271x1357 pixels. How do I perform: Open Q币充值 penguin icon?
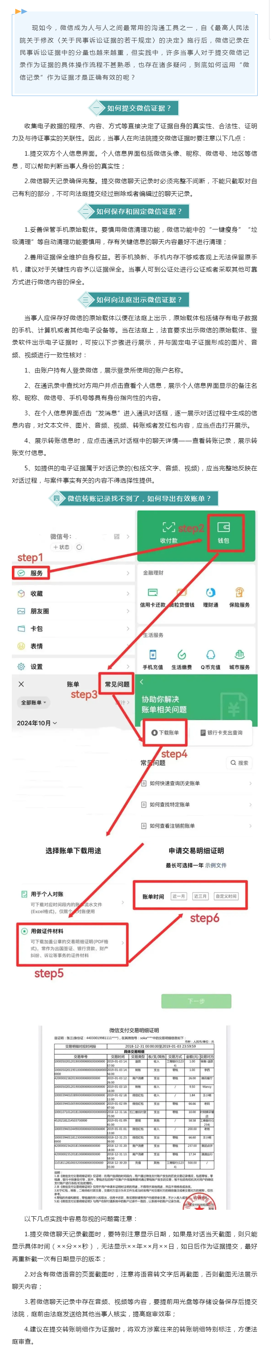click(x=210, y=654)
